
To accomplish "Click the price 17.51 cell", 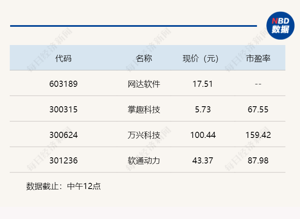I will (x=203, y=84).
